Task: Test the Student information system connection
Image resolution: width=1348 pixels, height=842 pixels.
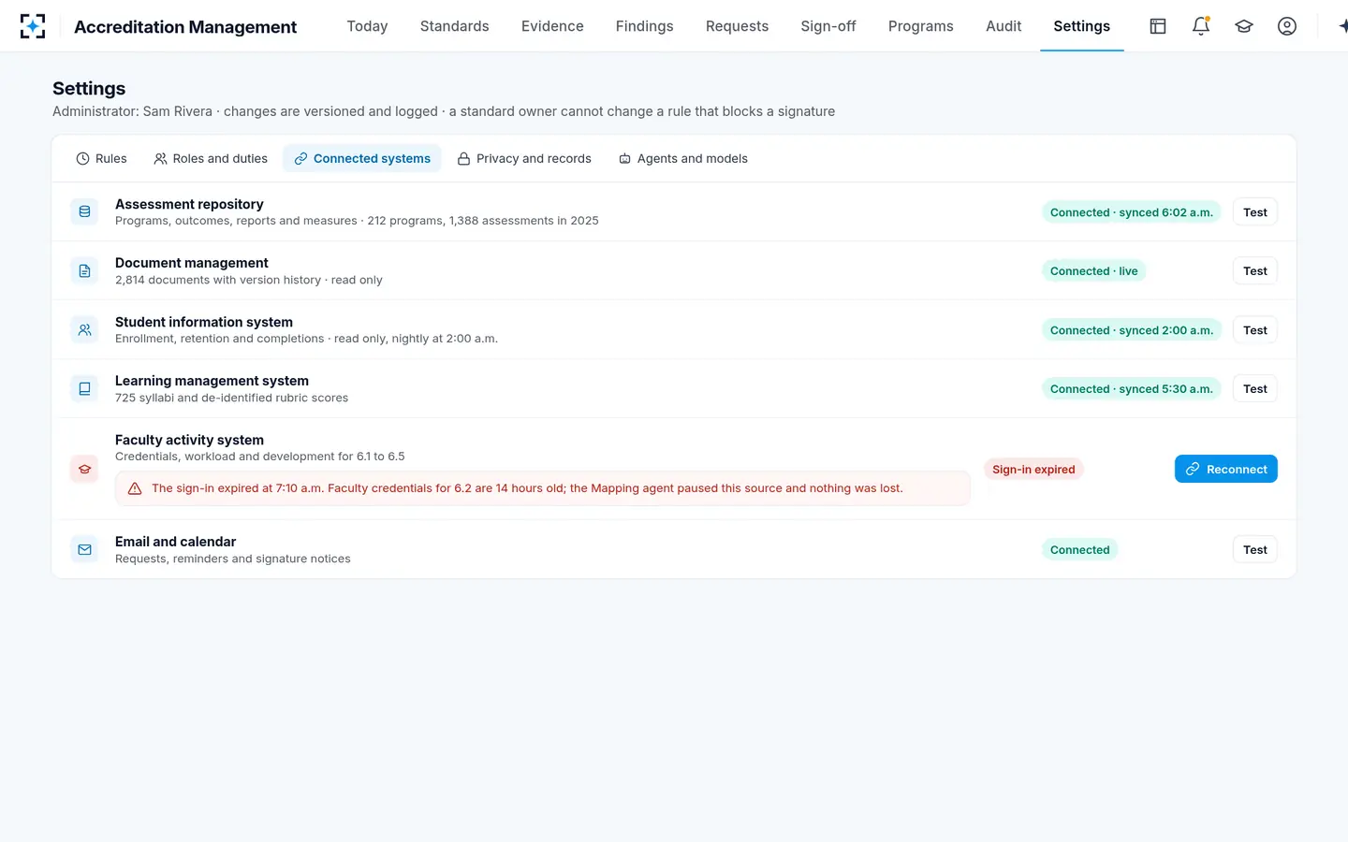Action: (x=1255, y=330)
